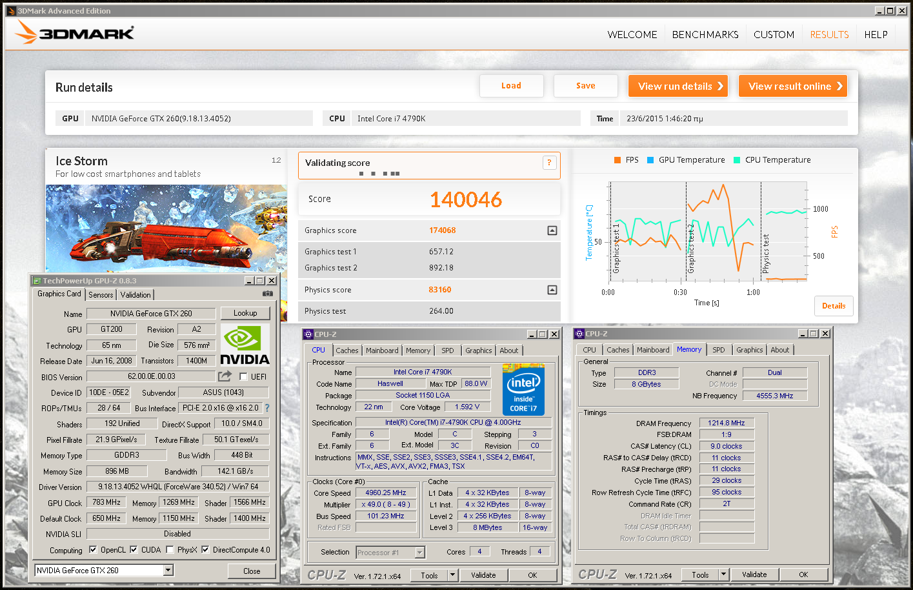
Task: Click the Intel Core i7 badge in CPU-Z
Action: tap(523, 389)
